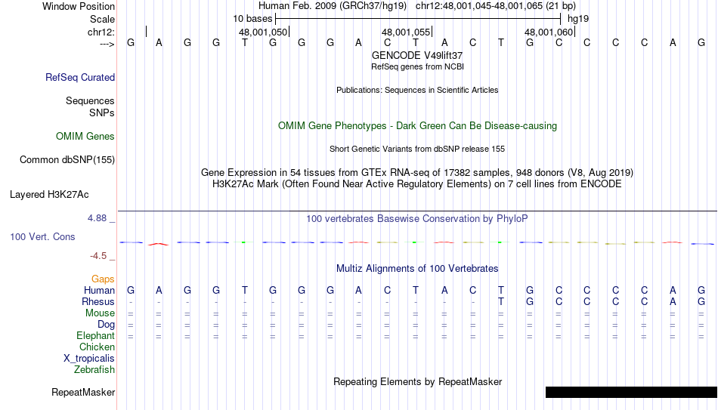Click the Chicken species row label
This screenshot has width=718, height=410.
[97, 347]
